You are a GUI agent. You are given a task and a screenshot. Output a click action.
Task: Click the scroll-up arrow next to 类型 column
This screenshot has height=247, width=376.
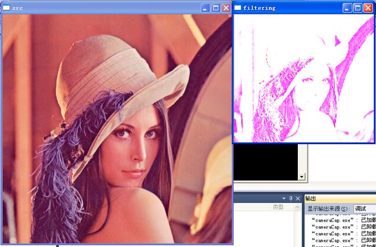point(297,207)
